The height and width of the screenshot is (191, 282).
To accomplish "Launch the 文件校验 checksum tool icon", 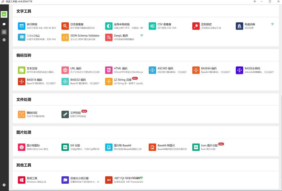I will tap(65, 114).
